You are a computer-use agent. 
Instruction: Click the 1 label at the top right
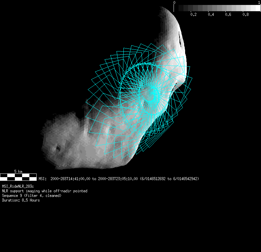pyautogui.click(x=259, y=3)
